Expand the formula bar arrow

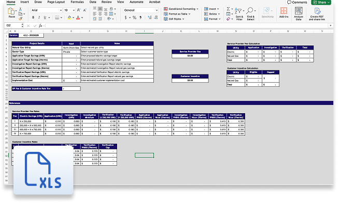click(331, 25)
